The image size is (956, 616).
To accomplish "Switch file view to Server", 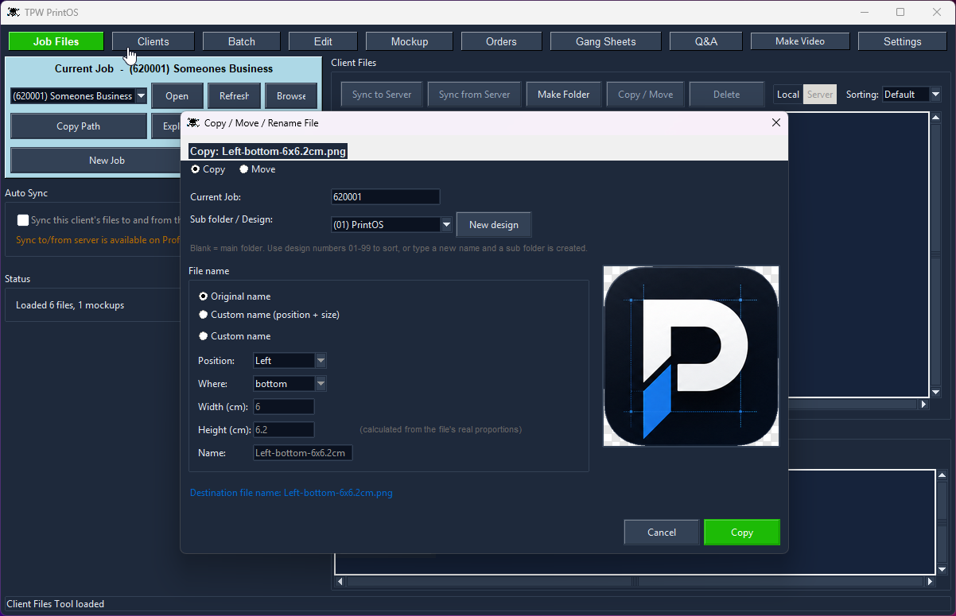I will (x=820, y=95).
